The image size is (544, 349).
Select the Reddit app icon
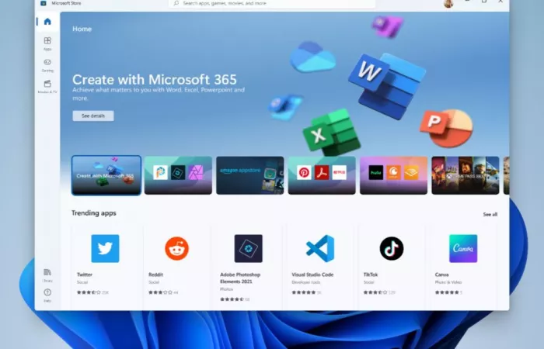tap(176, 248)
